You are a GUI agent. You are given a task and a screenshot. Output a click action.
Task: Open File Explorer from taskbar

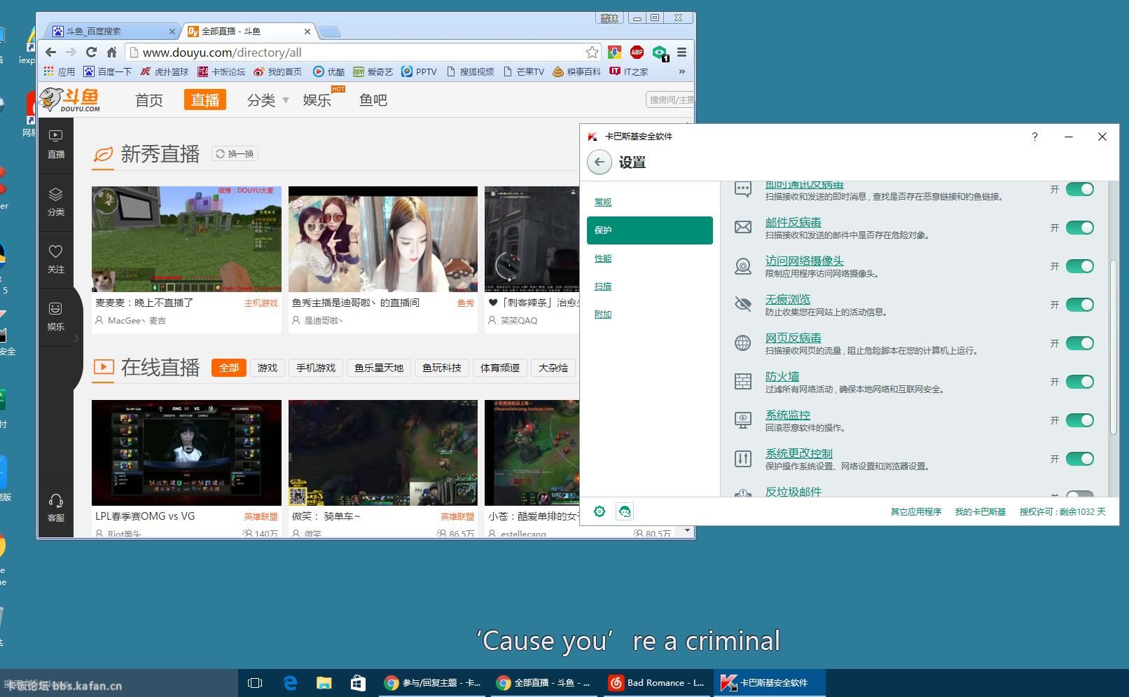[x=324, y=683]
